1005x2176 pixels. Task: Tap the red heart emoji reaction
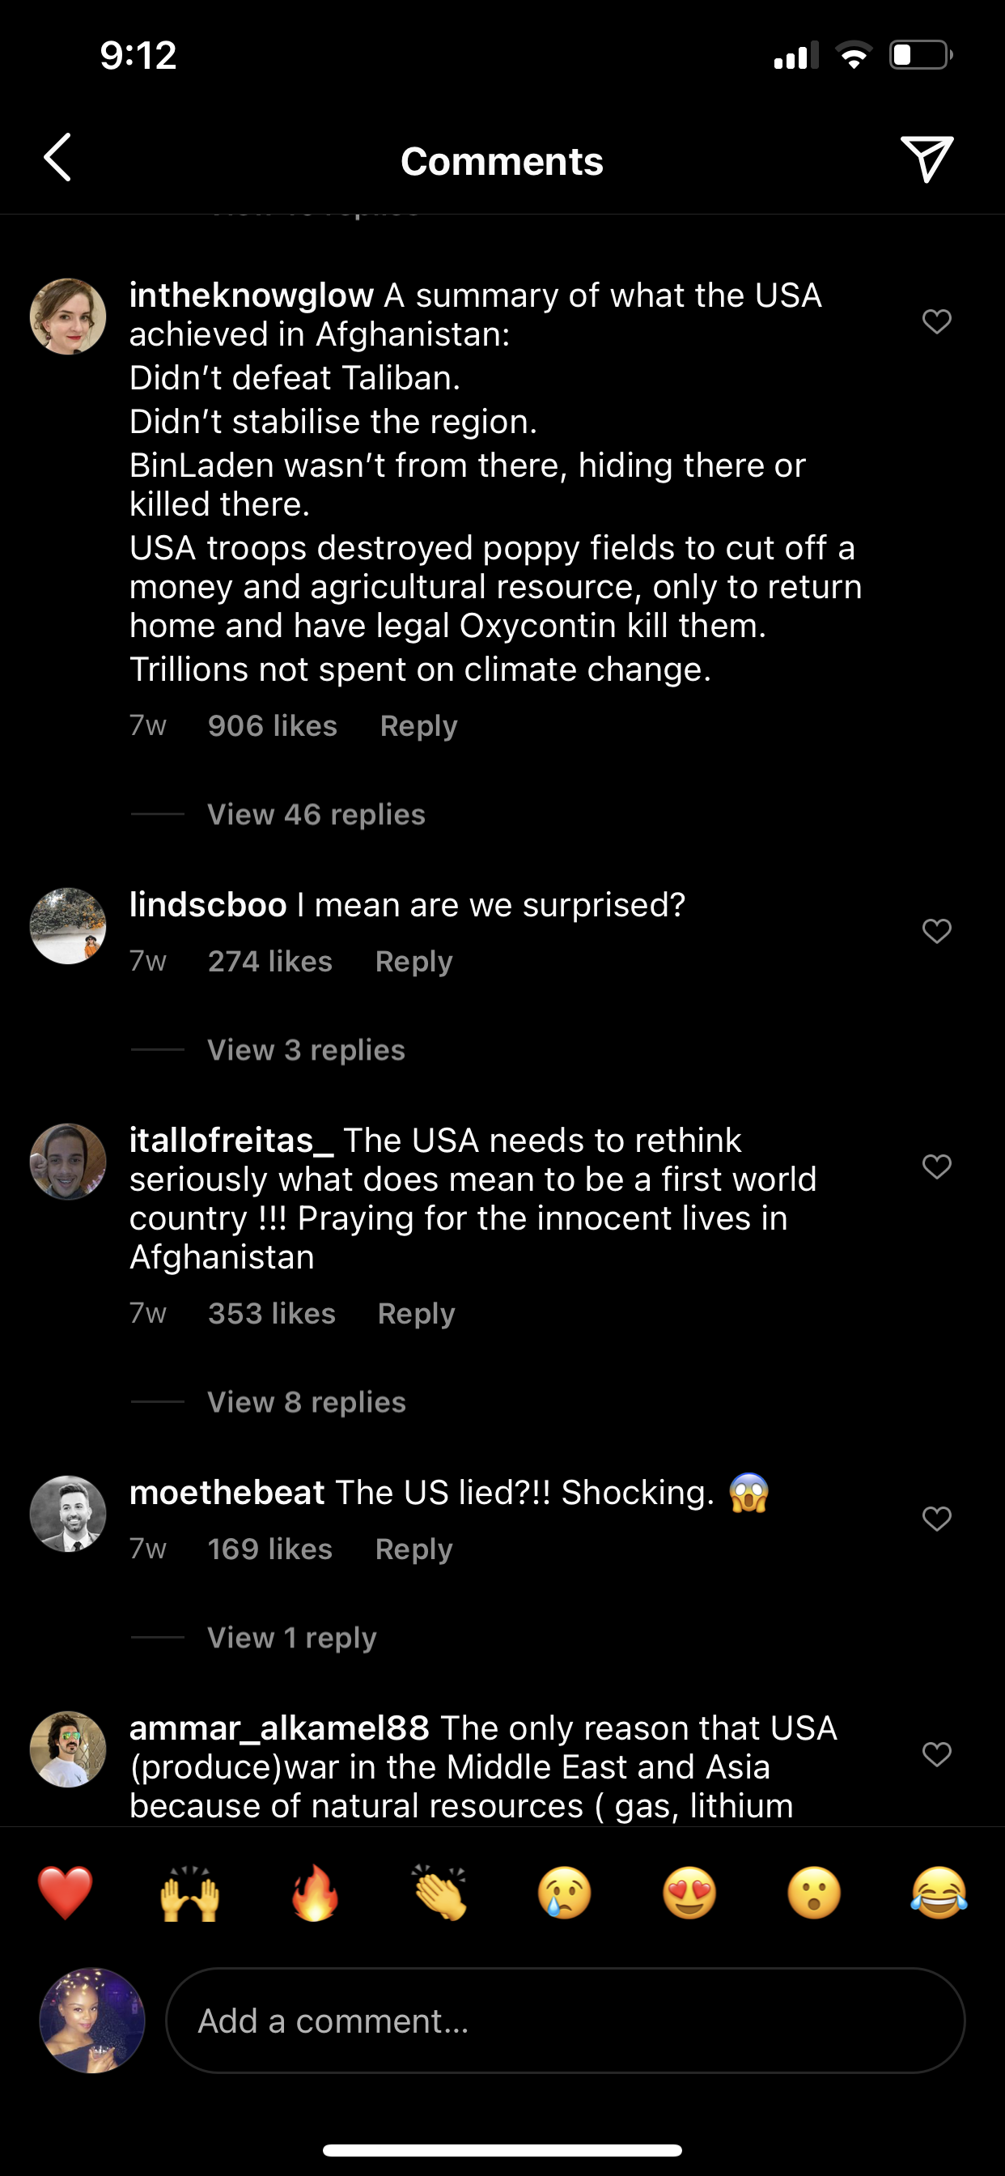[65, 1892]
